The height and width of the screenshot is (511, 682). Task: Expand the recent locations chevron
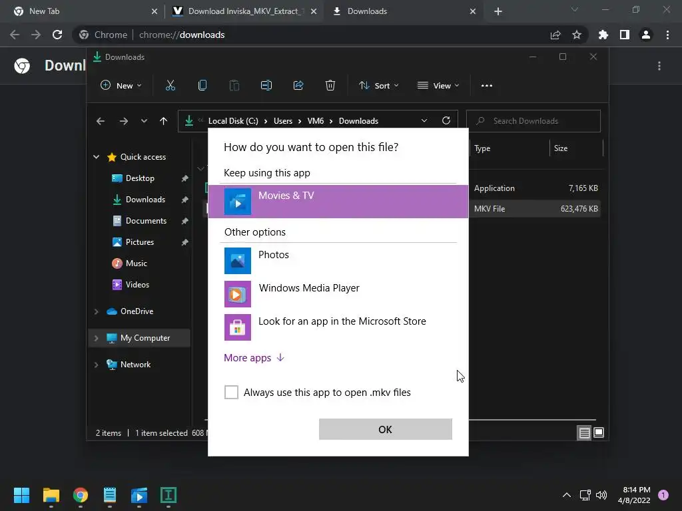coord(144,121)
